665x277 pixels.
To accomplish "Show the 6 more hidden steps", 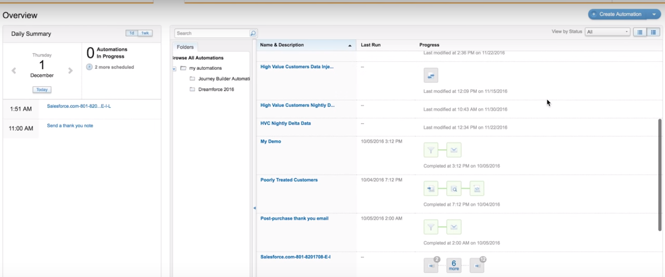I will [454, 266].
